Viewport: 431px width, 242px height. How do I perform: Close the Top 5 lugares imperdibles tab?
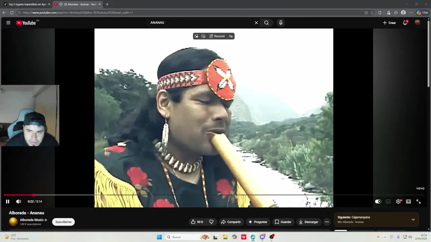49,4
